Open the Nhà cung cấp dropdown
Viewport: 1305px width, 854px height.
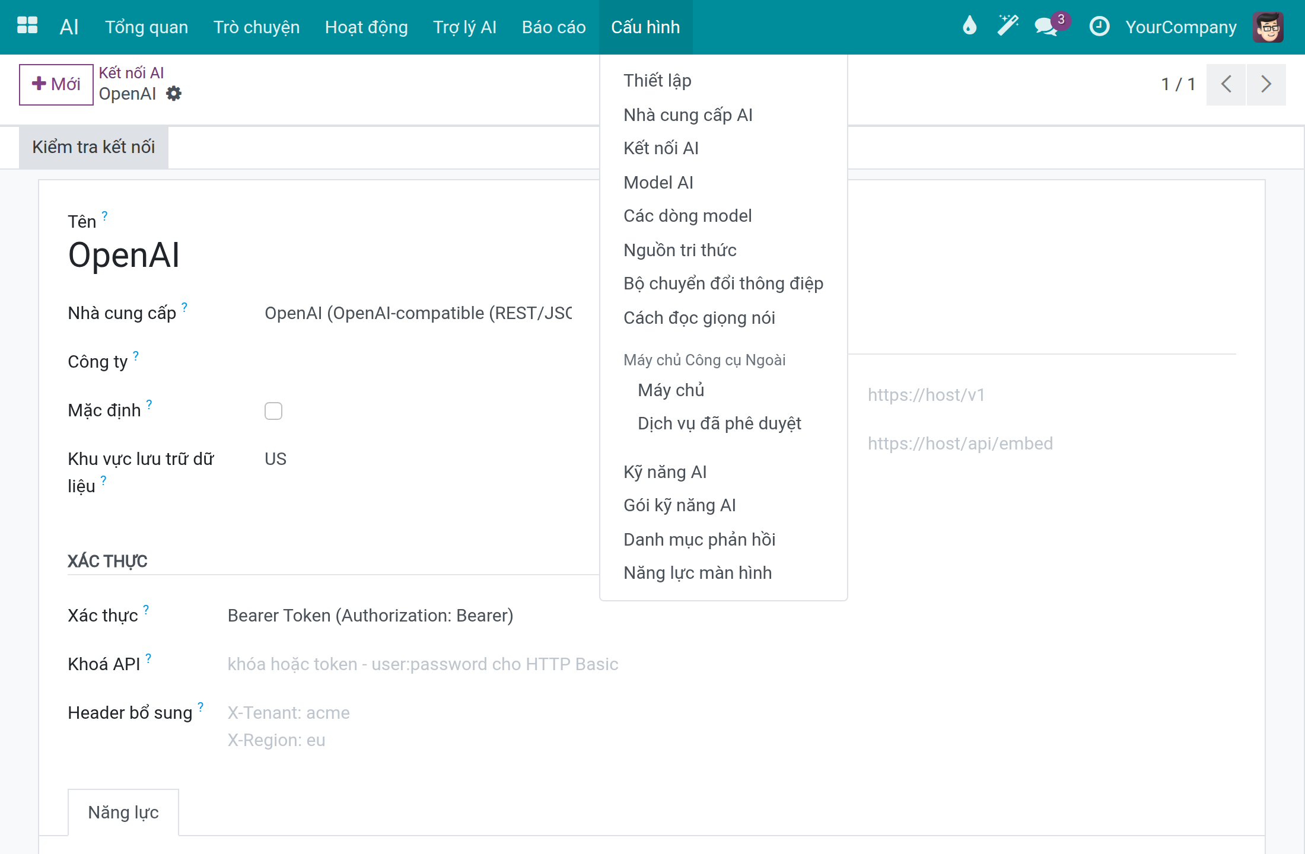tap(418, 313)
